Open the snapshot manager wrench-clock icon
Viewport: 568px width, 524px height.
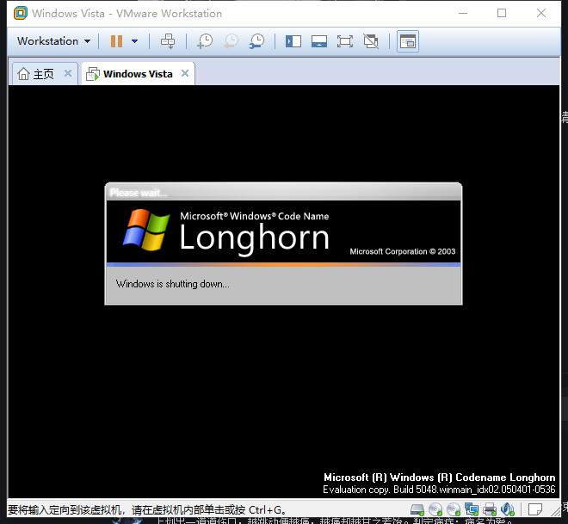click(256, 41)
